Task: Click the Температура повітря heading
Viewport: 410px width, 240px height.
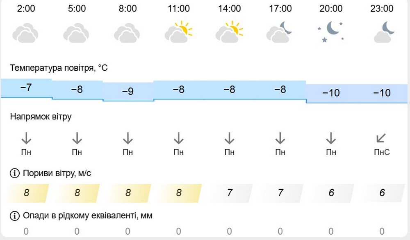Action: point(59,68)
